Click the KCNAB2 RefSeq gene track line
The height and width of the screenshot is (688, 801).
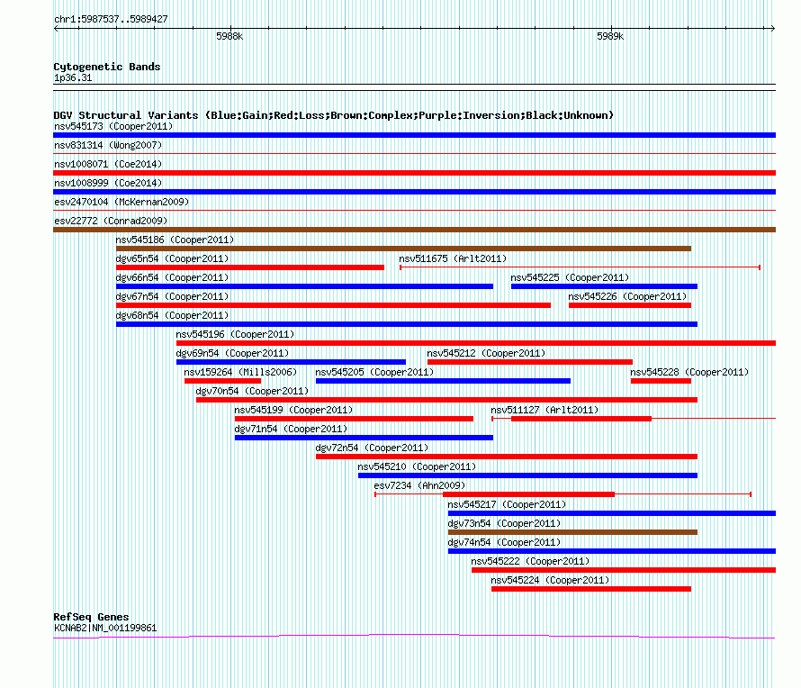(x=414, y=637)
